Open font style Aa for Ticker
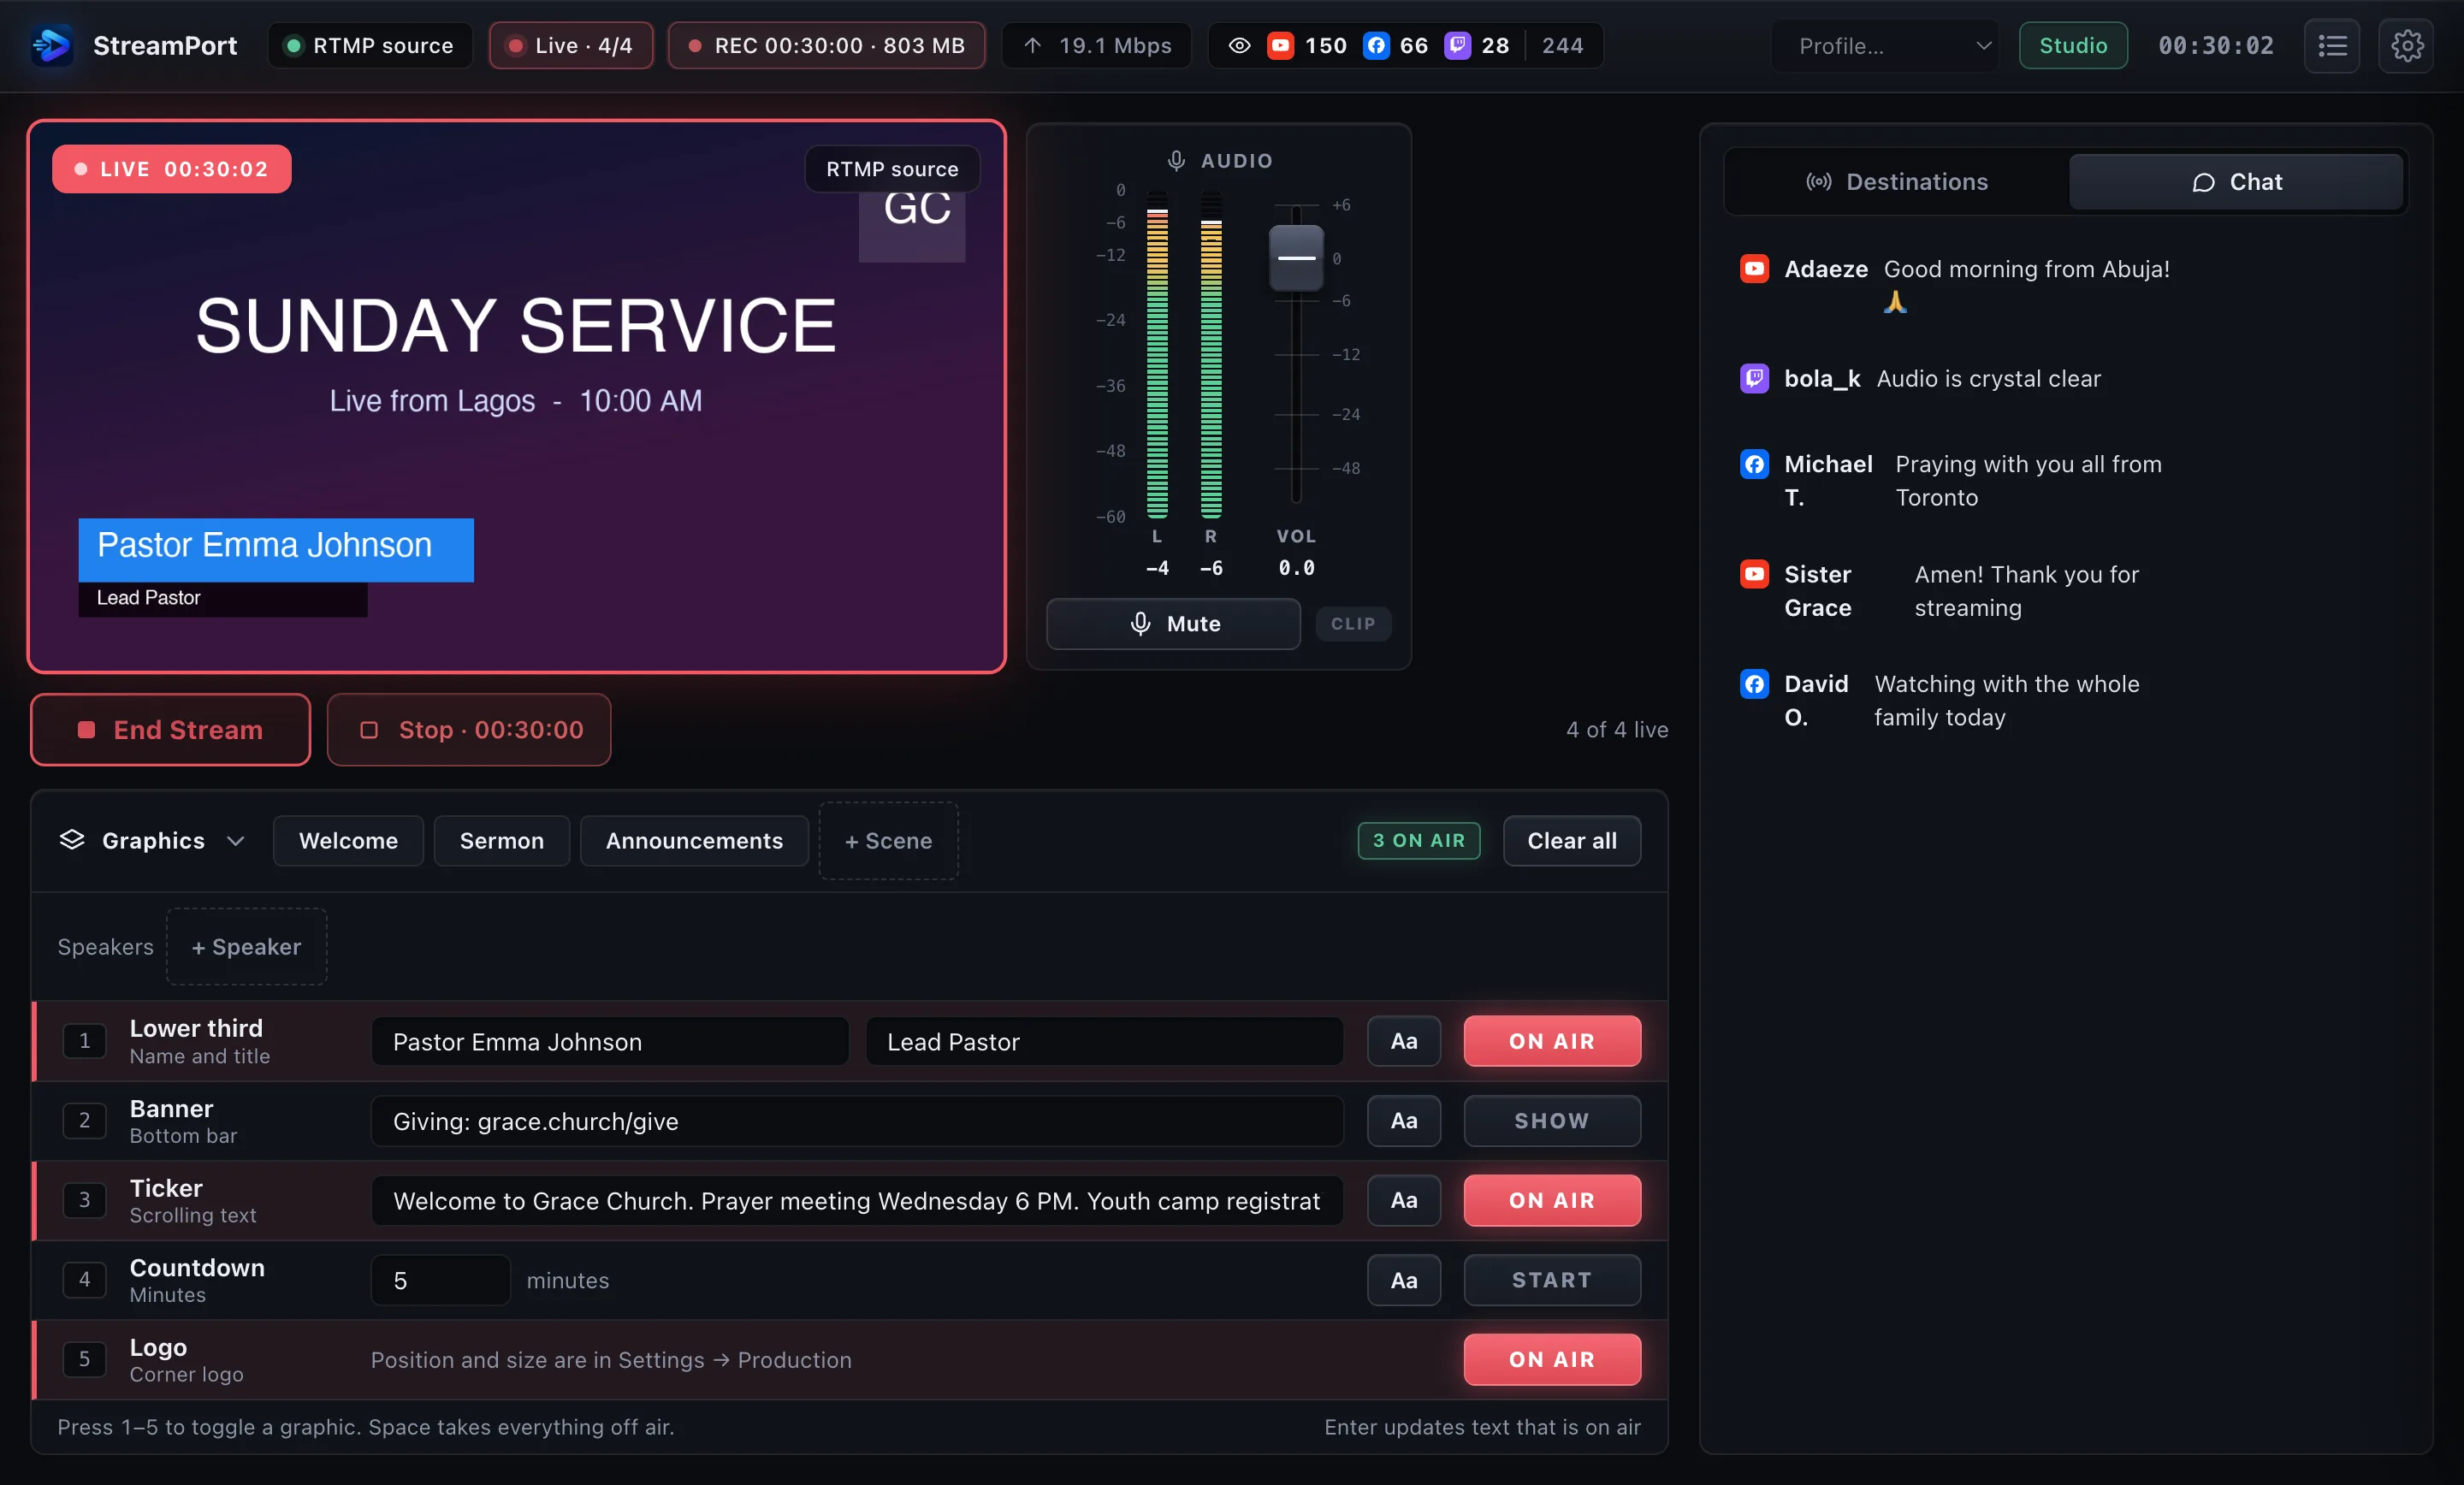2464x1485 pixels. [1403, 1200]
